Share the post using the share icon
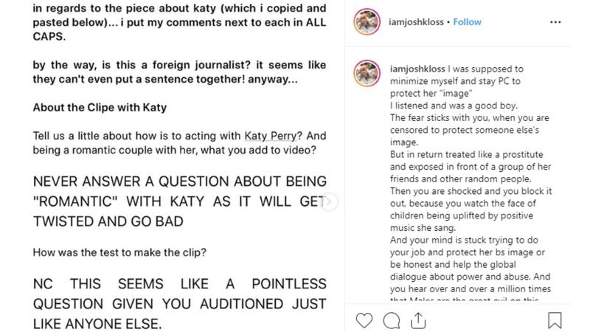The width and height of the screenshot is (590, 332). (420, 319)
